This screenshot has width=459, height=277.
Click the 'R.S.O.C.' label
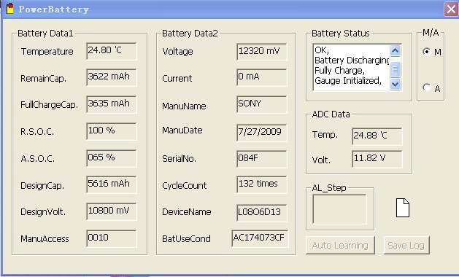pyautogui.click(x=37, y=132)
